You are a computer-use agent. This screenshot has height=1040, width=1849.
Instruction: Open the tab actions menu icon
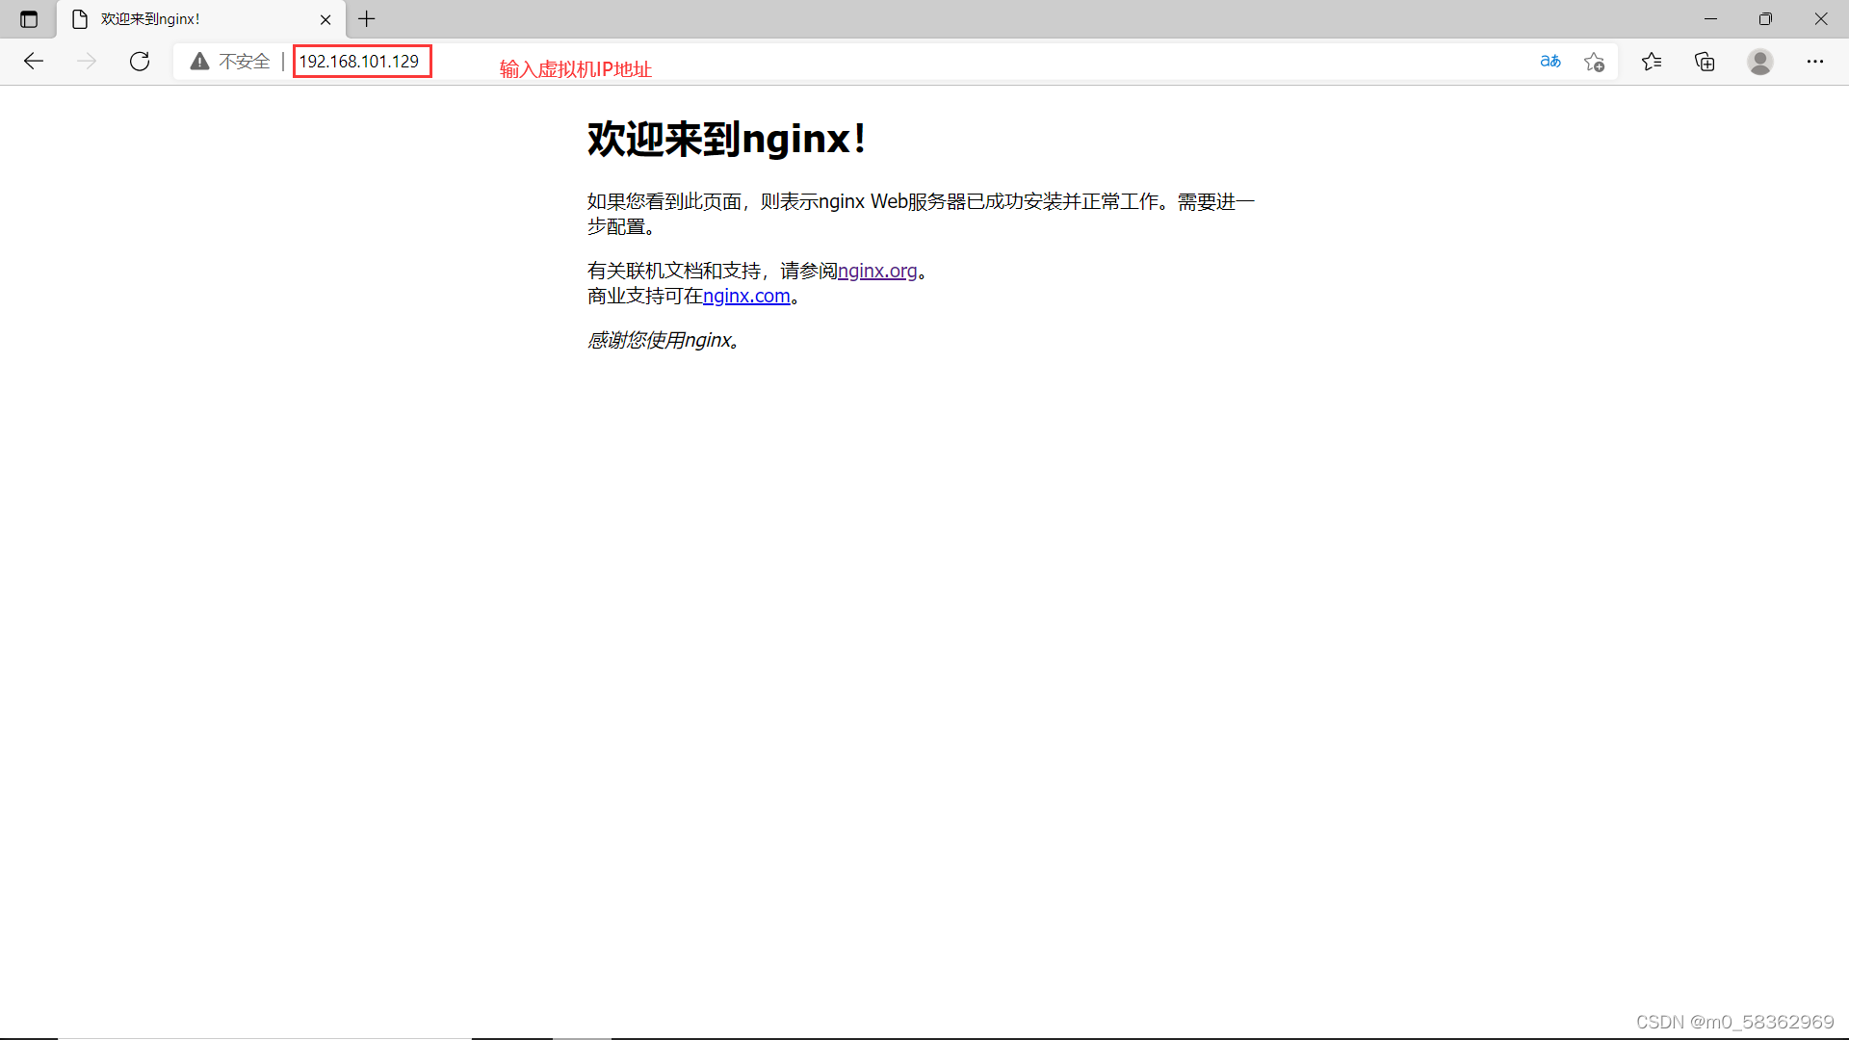[x=28, y=18]
